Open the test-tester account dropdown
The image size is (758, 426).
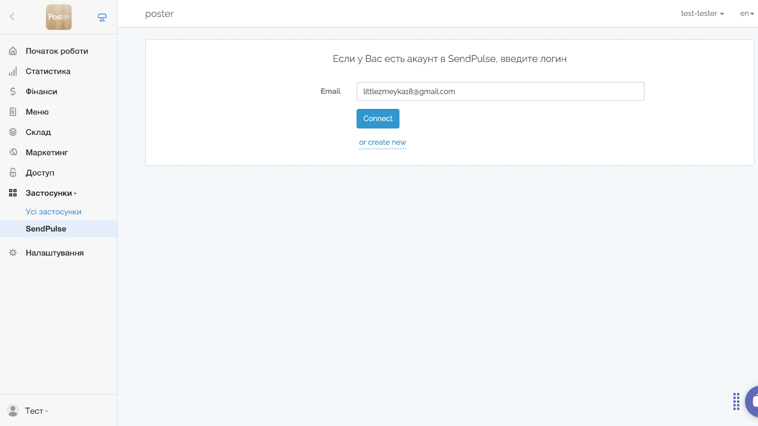click(702, 14)
